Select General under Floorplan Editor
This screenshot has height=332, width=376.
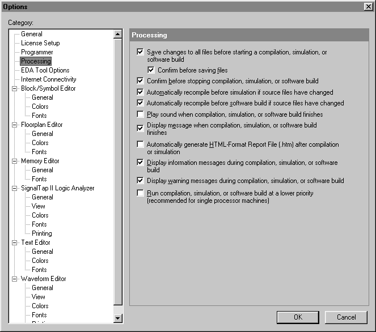43,134
